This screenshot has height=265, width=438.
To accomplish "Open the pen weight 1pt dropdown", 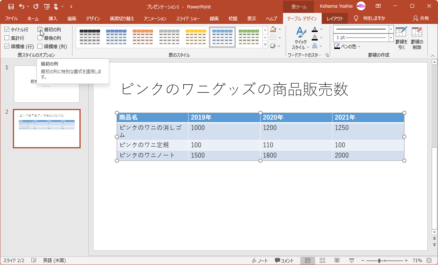I will coord(391,38).
